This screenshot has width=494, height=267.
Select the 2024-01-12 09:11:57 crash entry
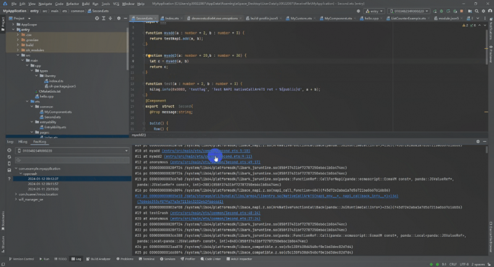click(43, 184)
